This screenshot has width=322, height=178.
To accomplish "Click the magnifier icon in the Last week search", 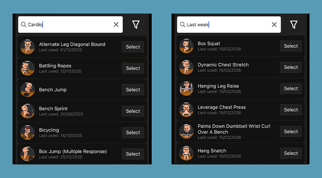I will click(x=182, y=25).
